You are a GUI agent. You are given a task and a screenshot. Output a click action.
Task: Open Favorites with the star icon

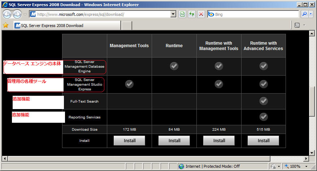pyautogui.click(x=6, y=25)
